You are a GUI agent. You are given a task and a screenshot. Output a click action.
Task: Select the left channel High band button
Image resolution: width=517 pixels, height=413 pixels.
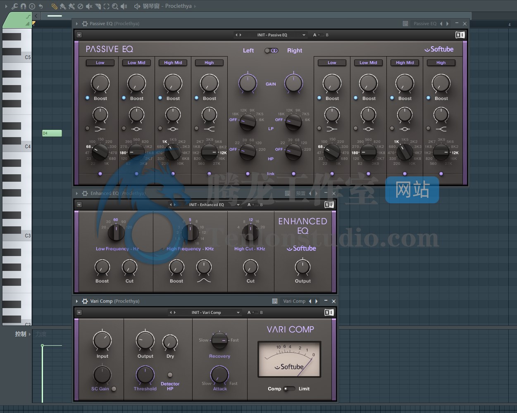point(209,63)
